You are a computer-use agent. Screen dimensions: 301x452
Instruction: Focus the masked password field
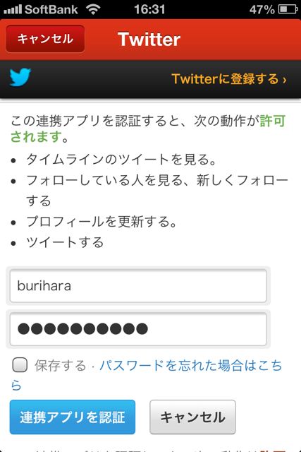click(138, 329)
